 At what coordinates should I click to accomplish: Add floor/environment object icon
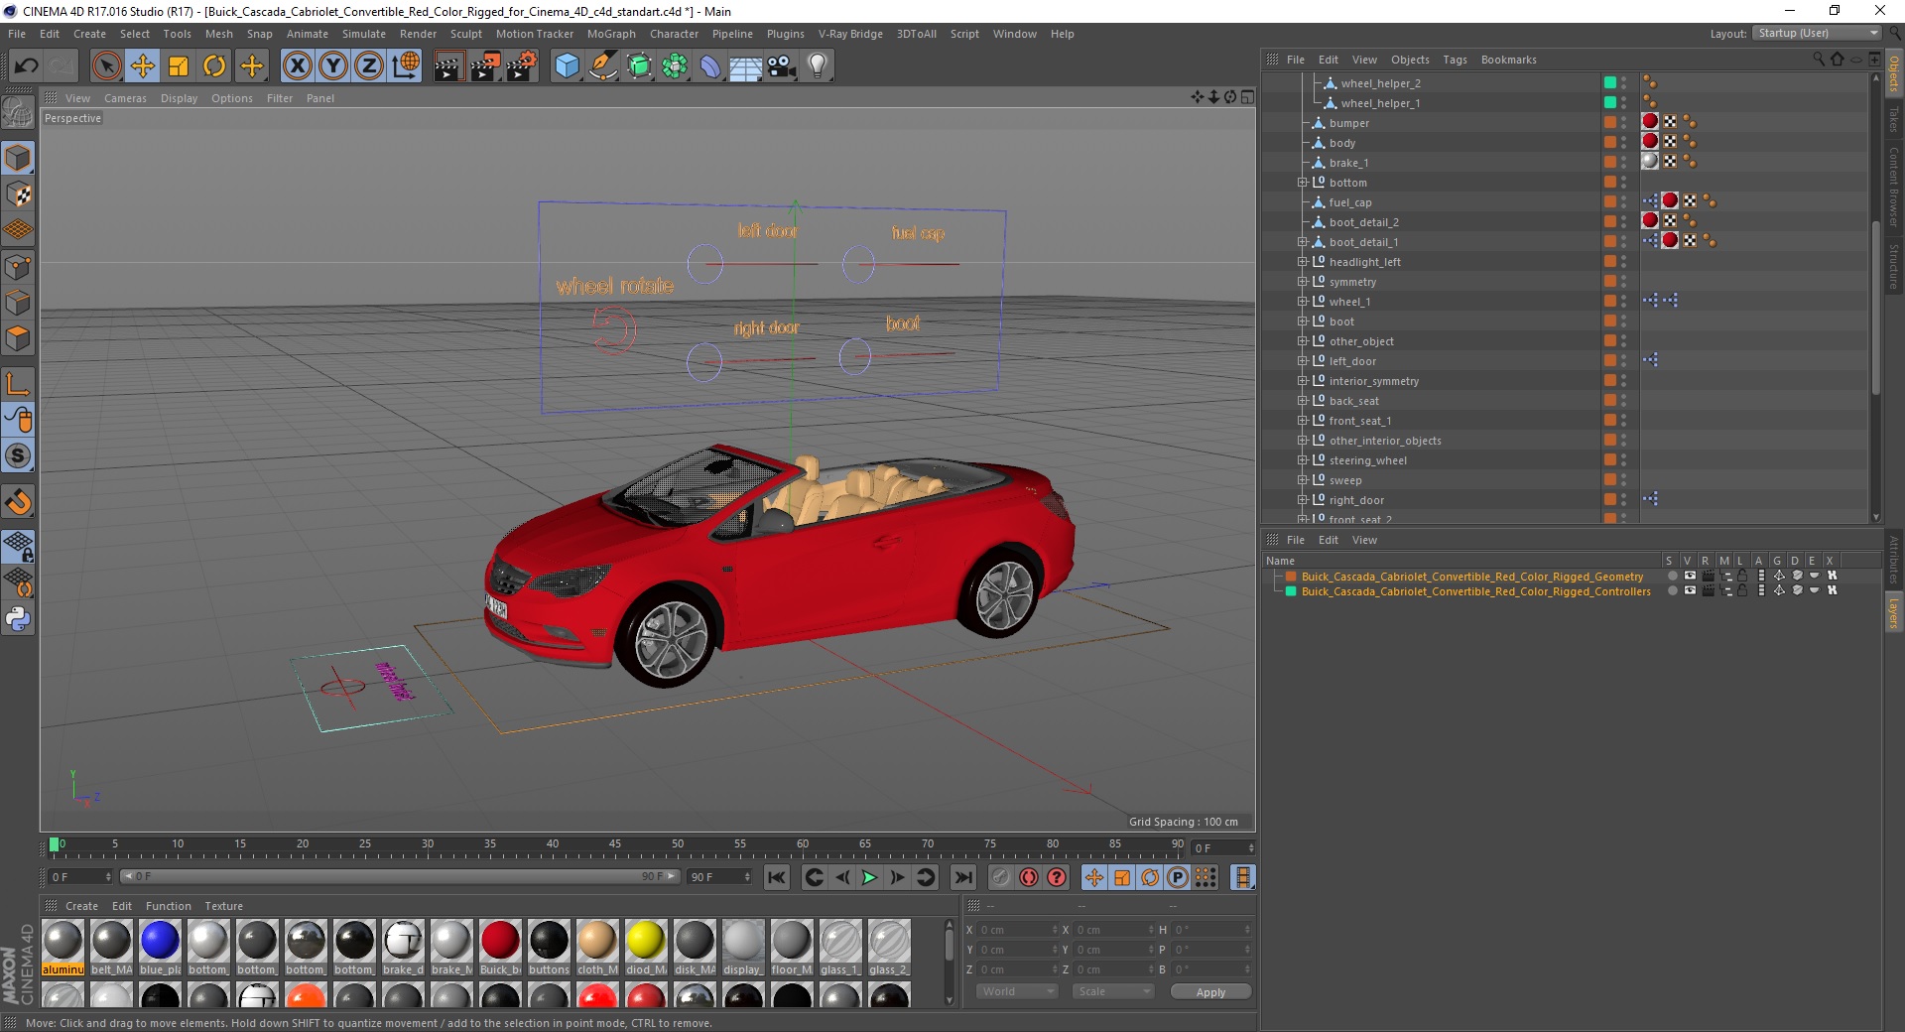(745, 66)
